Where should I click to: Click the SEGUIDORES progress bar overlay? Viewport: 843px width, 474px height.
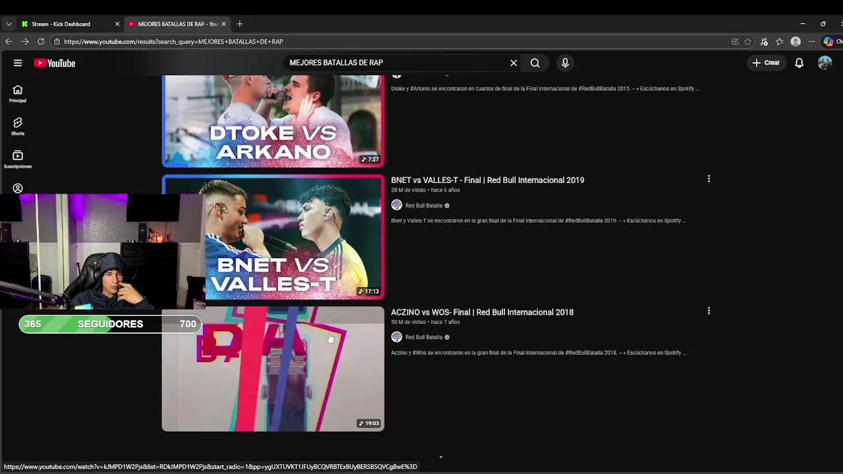click(x=110, y=324)
